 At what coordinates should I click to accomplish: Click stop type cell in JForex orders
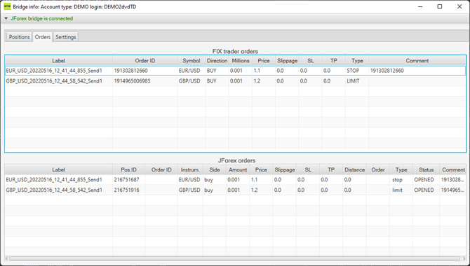coord(397,180)
